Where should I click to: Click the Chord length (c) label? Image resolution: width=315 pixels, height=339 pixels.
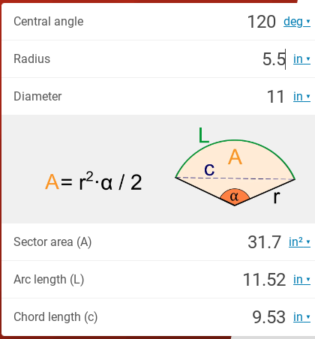[x=55, y=317]
